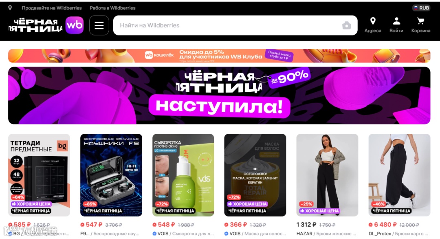
Task: Click the location pin in the top bar
Action: click(x=10, y=8)
